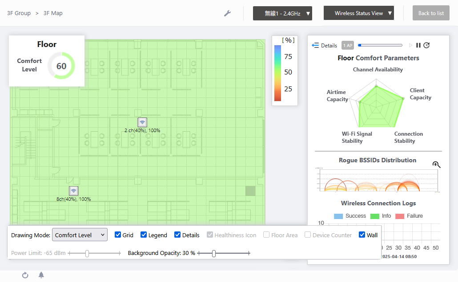The image size is (458, 282).
Task: Pause the timeline playback
Action: pyautogui.click(x=418, y=45)
